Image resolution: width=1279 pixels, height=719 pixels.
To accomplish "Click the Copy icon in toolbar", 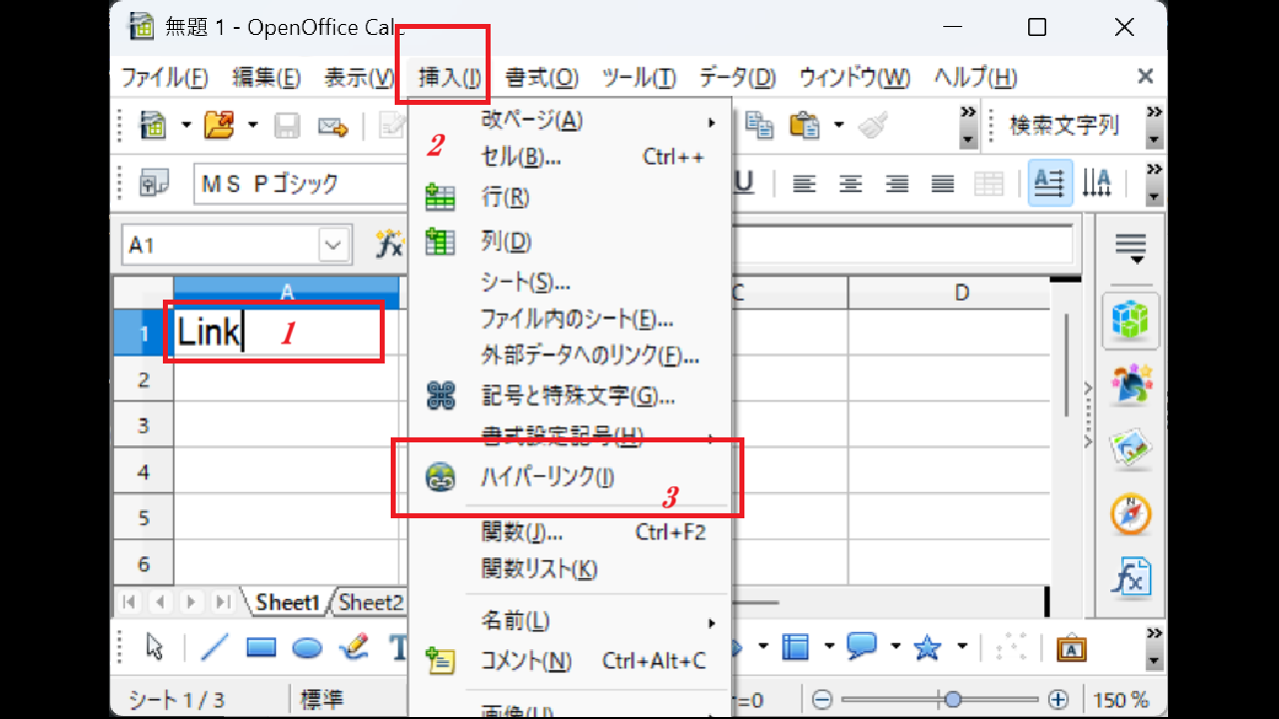I will click(x=760, y=125).
